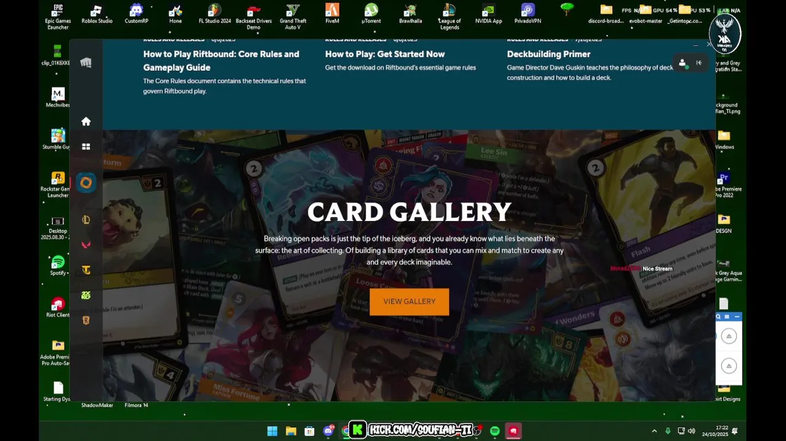Open Spotify from the taskbar
Image resolution: width=786 pixels, height=441 pixels.
coord(494,431)
